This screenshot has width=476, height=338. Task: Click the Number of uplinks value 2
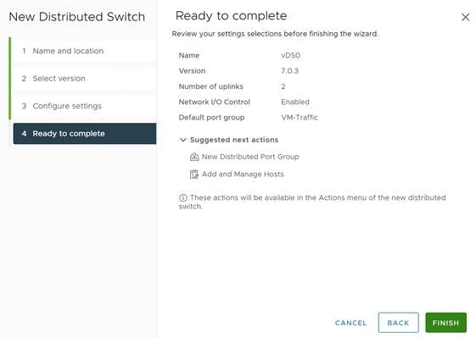(283, 86)
